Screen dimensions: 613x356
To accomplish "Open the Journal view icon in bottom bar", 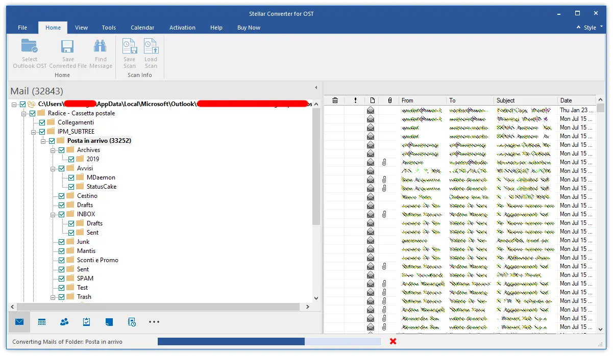I will click(x=132, y=322).
